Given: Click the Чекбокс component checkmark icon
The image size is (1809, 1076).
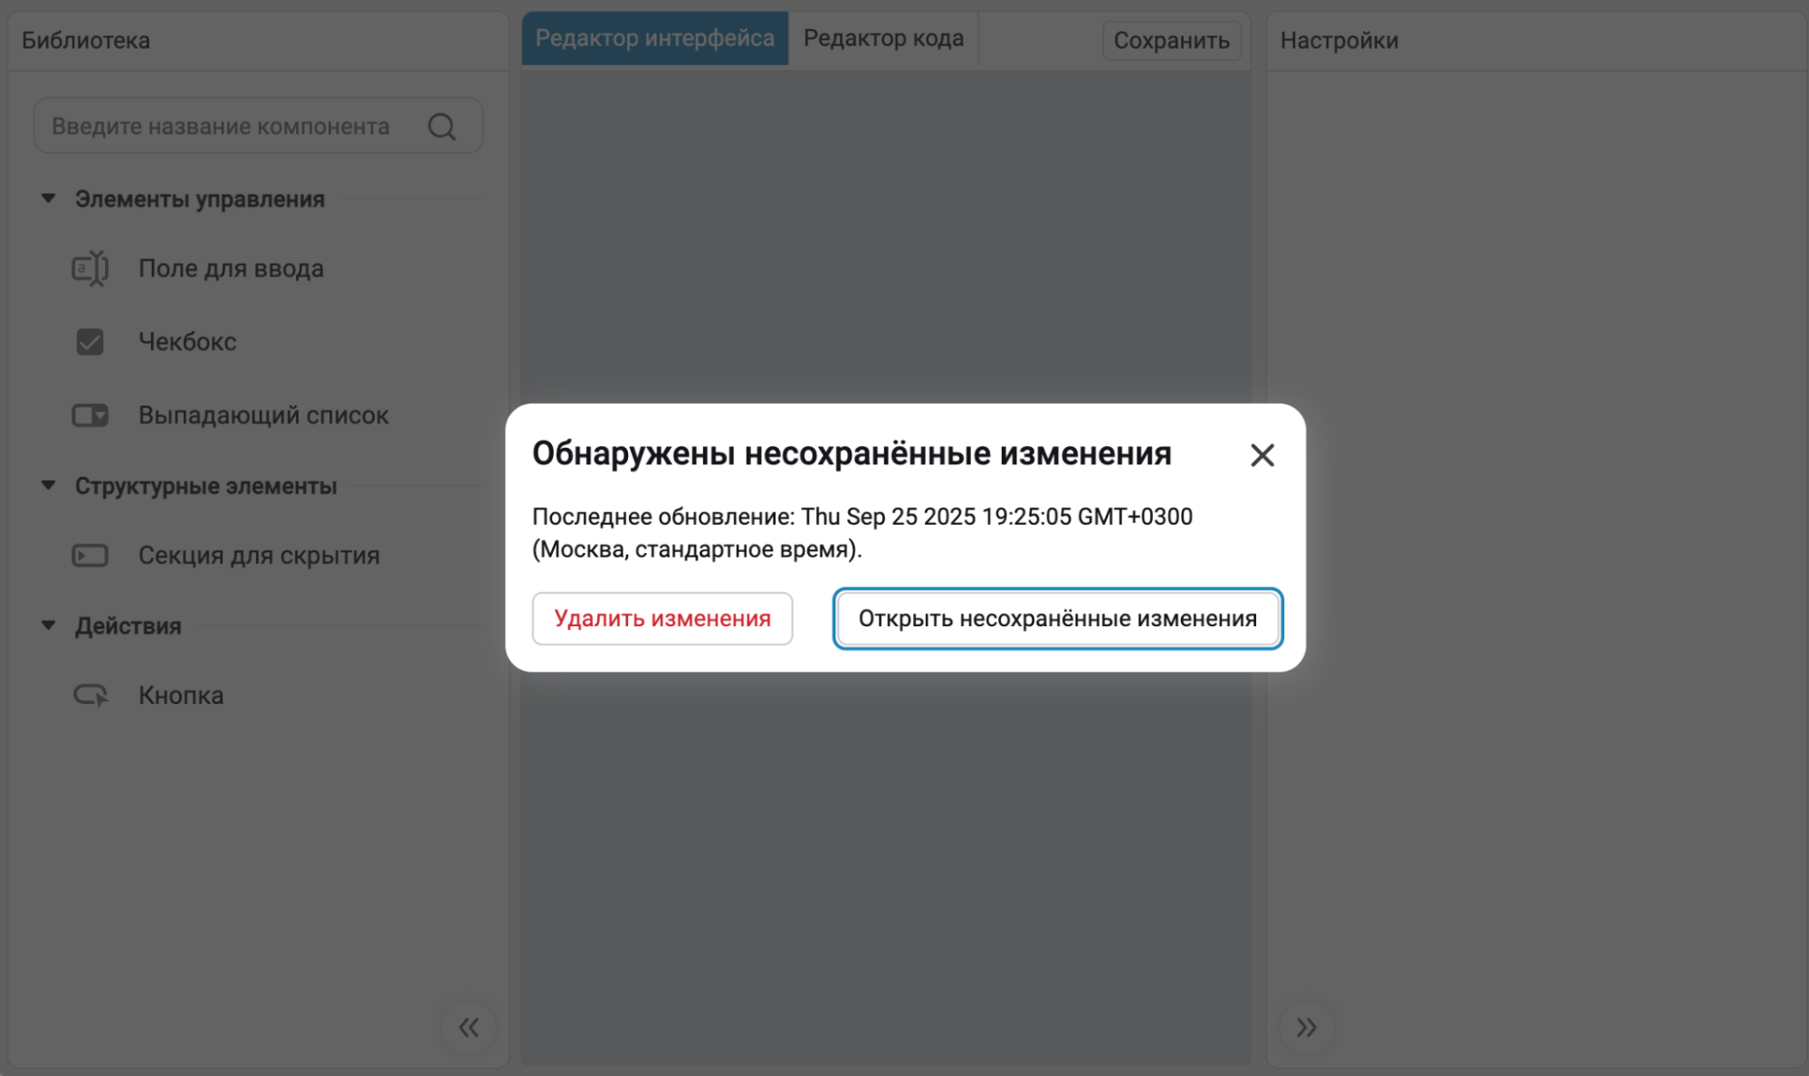Looking at the screenshot, I should 90,342.
